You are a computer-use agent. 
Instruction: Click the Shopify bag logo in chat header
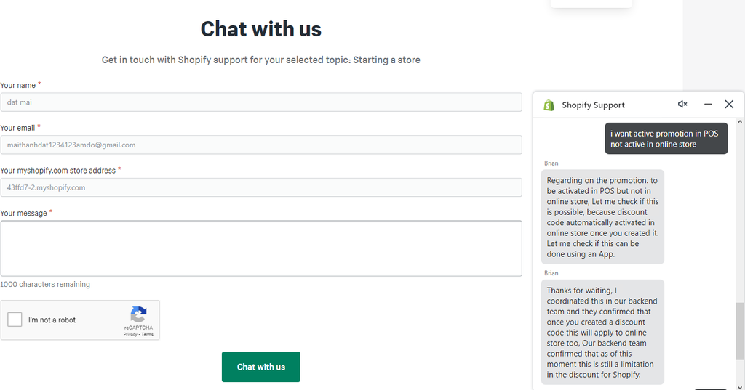point(549,105)
